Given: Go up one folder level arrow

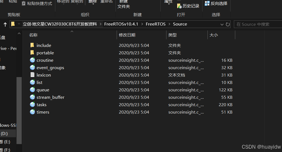Looking at the screenshot, I should (5, 24).
